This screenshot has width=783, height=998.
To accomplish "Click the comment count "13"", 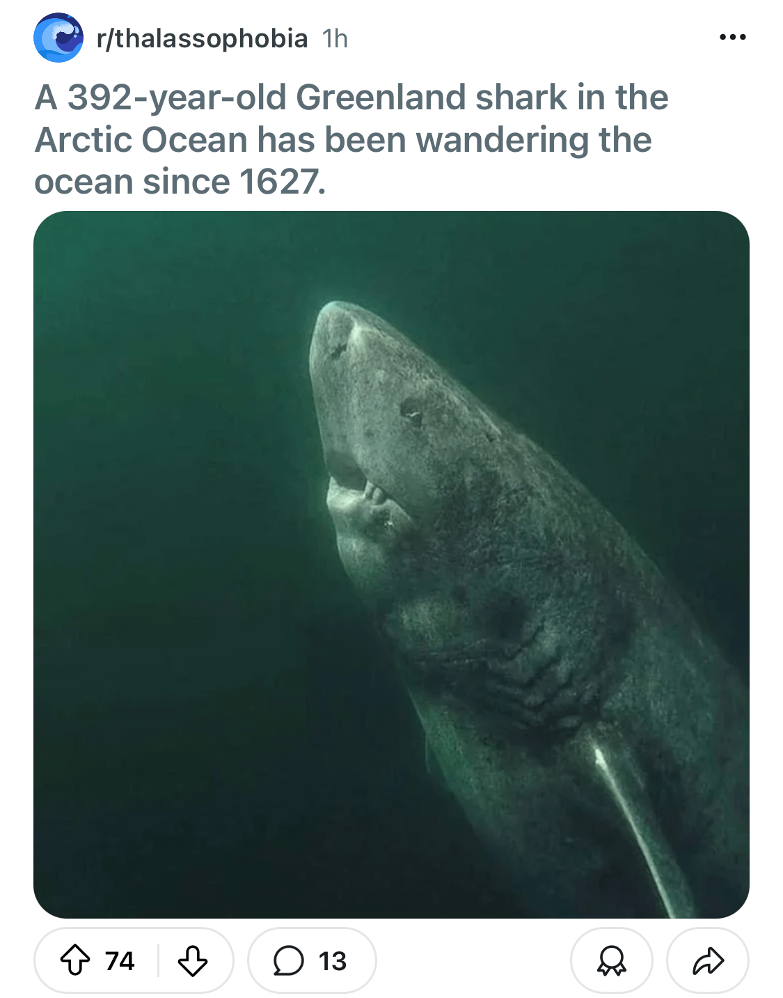I will click(x=333, y=961).
